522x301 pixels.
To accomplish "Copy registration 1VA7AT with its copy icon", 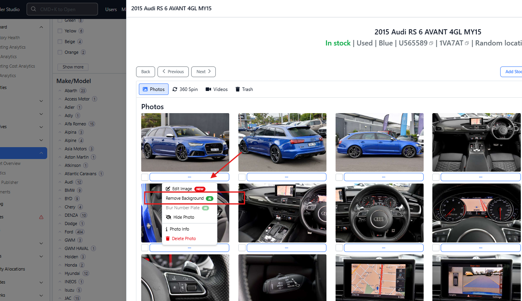I will [x=467, y=44].
